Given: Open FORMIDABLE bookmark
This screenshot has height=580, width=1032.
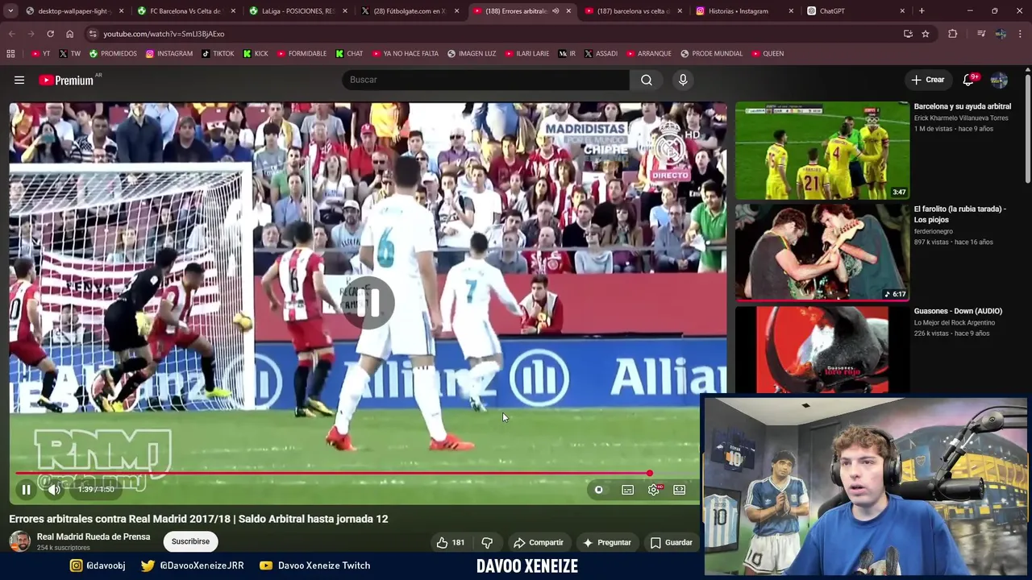Looking at the screenshot, I should coord(302,53).
